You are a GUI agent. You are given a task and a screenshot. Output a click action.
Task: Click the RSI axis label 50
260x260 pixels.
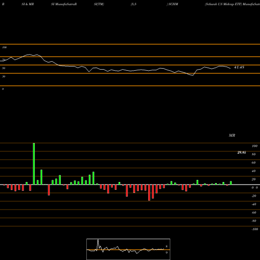pos(4,68)
